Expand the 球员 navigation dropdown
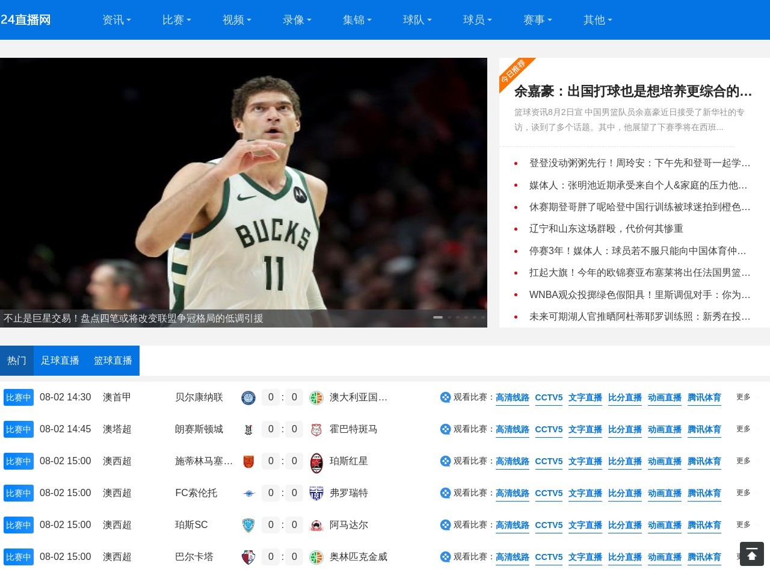This screenshot has width=770, height=578. [477, 20]
